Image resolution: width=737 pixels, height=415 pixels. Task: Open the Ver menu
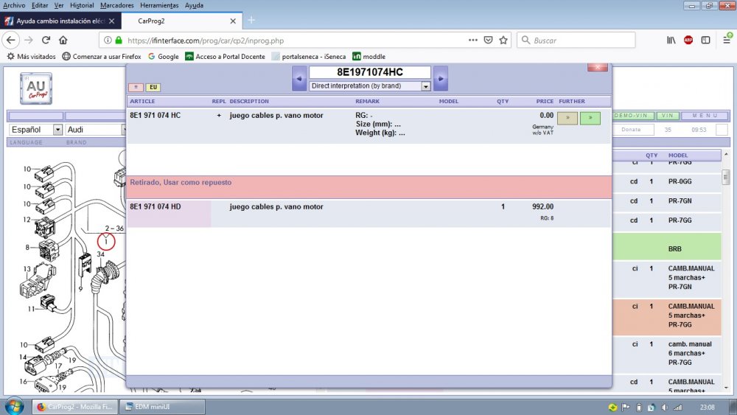(59, 5)
